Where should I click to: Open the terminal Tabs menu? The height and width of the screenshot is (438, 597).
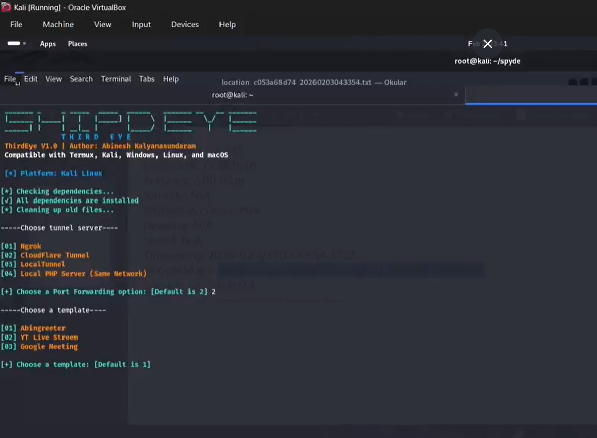147,79
